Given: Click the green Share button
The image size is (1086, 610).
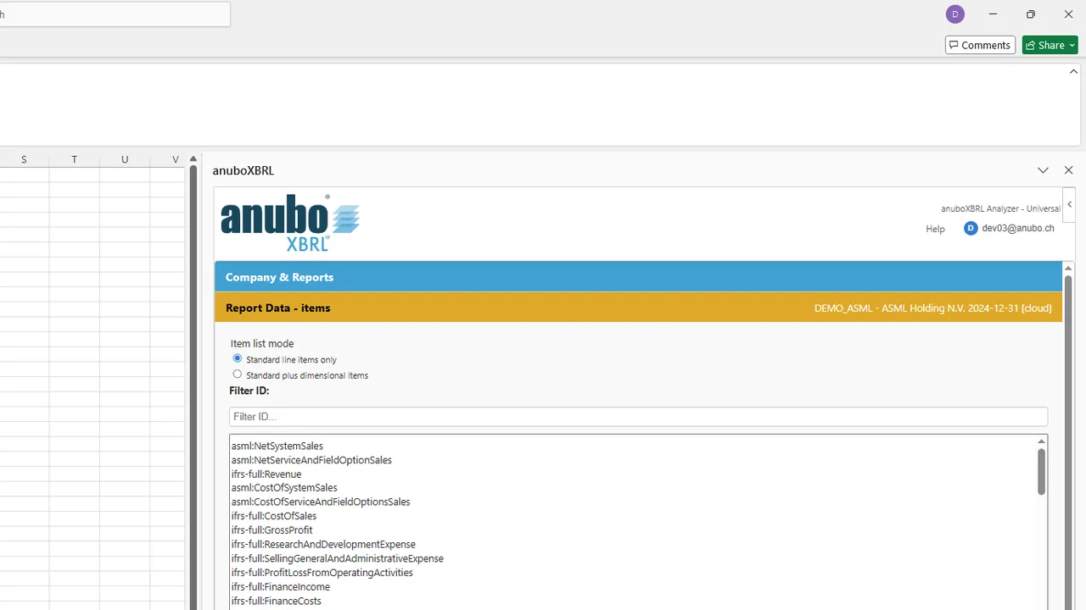Looking at the screenshot, I should [1050, 45].
